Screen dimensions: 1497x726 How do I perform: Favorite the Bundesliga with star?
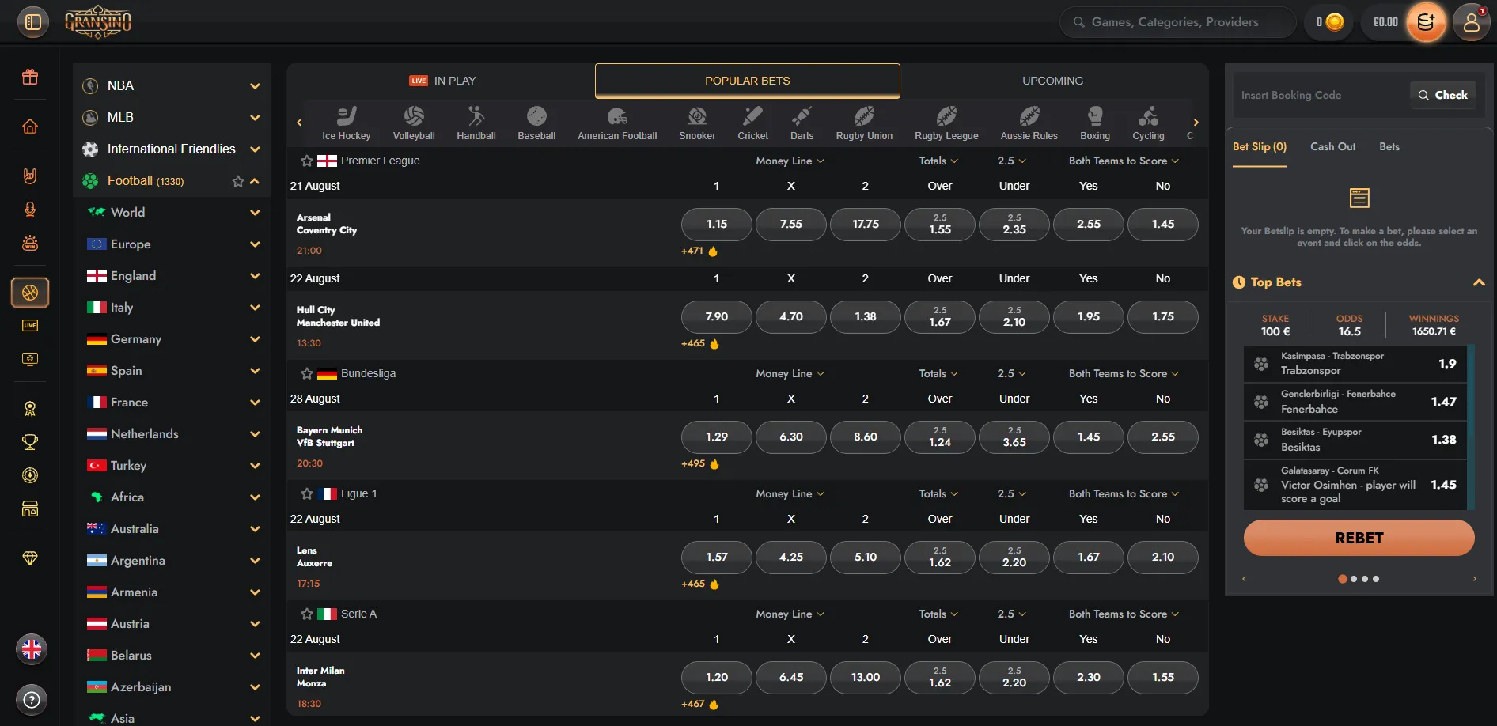(307, 373)
